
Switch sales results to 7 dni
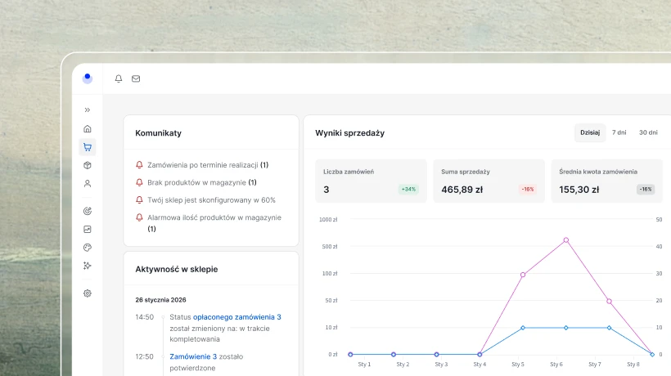[619, 132]
